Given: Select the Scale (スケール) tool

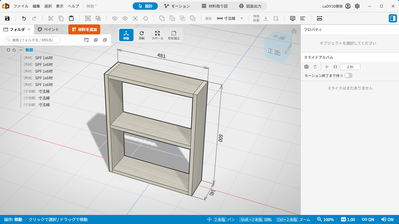Looking at the screenshot, I should (157, 35).
